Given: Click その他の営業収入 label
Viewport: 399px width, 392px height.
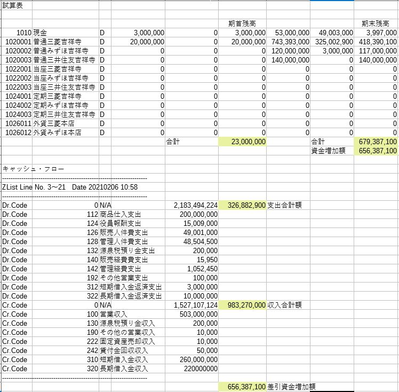Looking at the screenshot, I should coord(127,332).
